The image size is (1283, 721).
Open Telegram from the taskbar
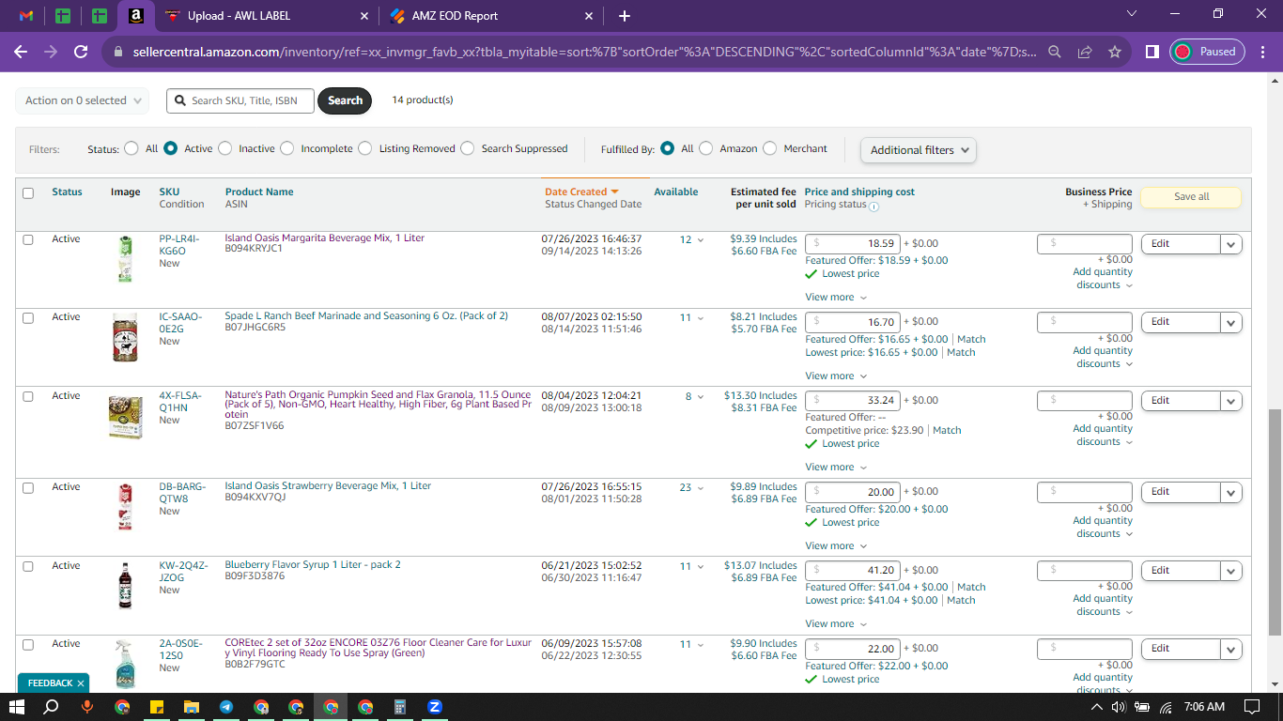coord(226,707)
